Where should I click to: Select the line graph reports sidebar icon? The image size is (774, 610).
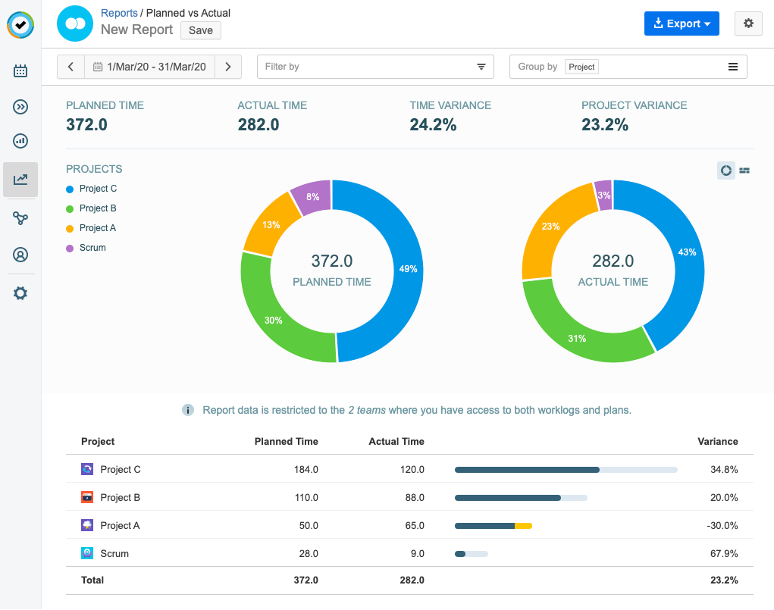click(x=20, y=180)
